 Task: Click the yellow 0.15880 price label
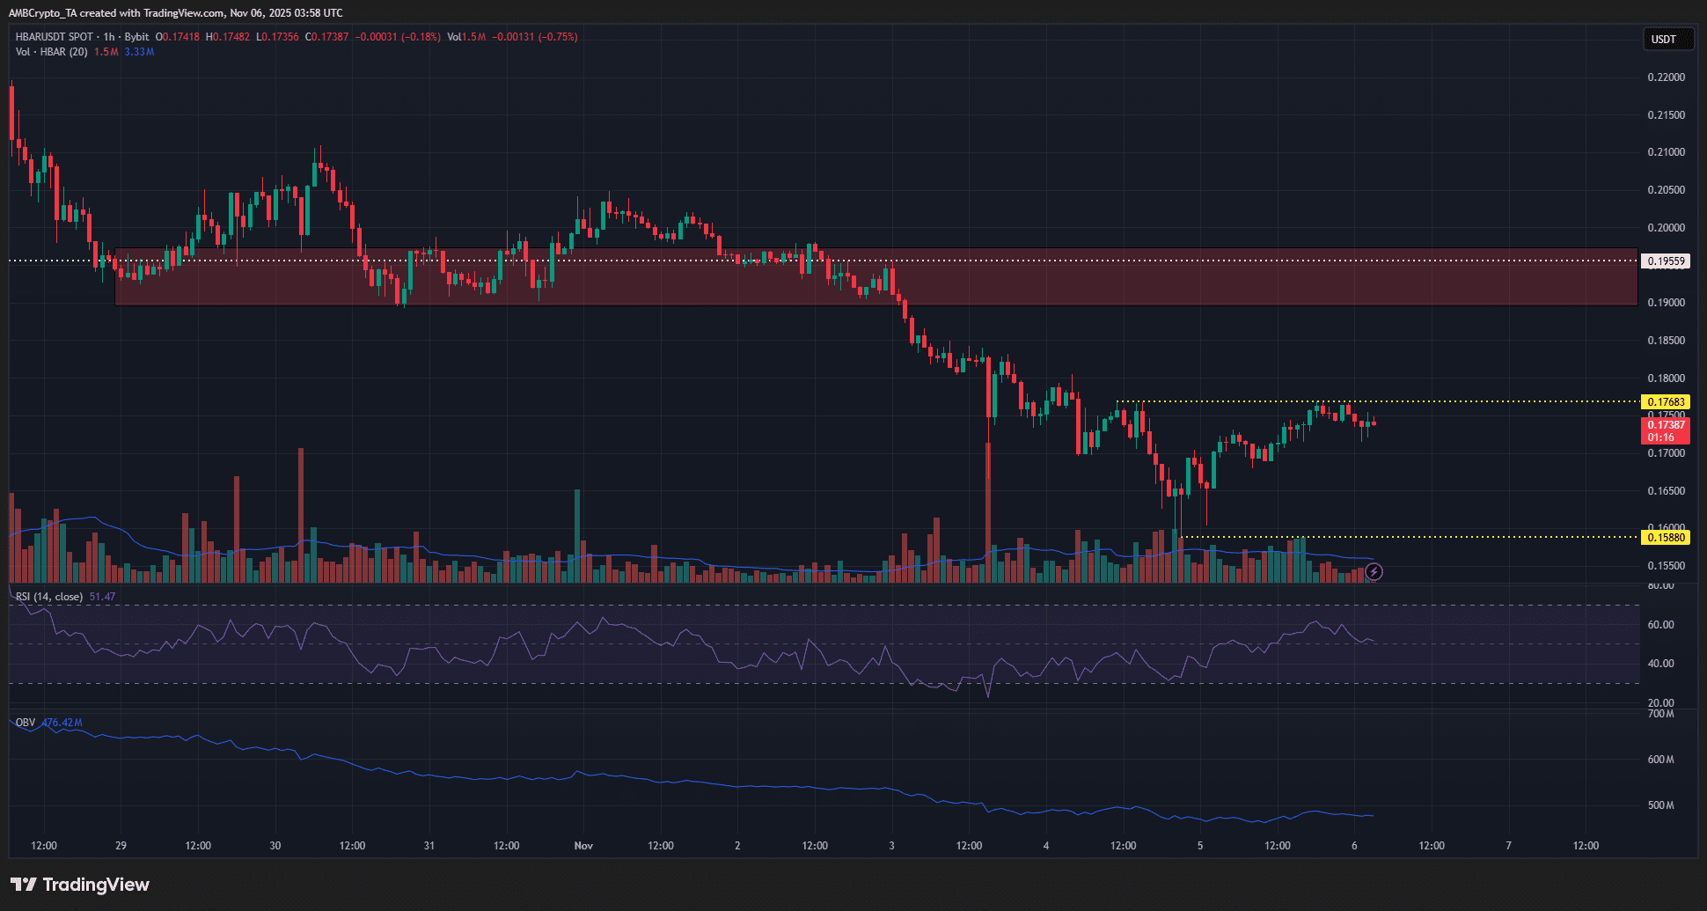1667,538
